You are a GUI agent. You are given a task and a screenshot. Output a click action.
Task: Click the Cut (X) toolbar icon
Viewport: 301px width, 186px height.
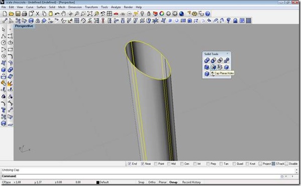[38, 14]
